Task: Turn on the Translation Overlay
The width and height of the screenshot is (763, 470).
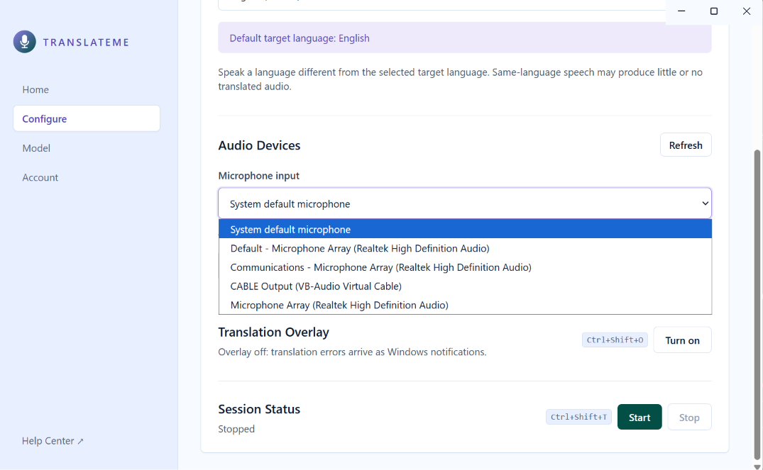Action: [682, 340]
